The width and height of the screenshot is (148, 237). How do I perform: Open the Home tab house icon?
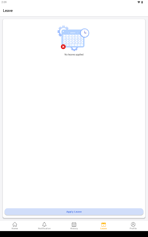15,224
